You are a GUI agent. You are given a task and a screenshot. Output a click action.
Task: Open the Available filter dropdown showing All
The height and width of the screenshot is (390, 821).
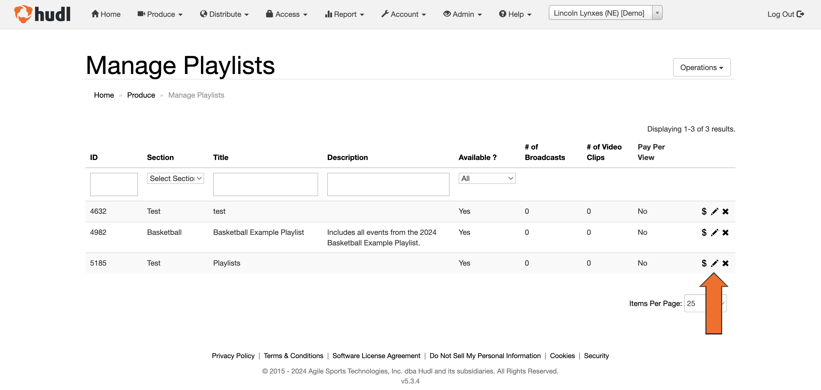coord(487,178)
